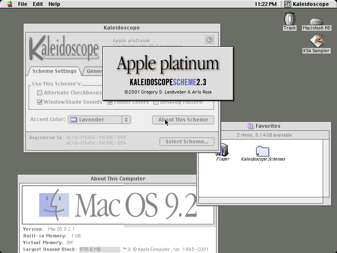Image resolution: width=337 pixels, height=253 pixels.
Task: Toggle WindowShade Sounds checkbox
Action: pos(40,102)
